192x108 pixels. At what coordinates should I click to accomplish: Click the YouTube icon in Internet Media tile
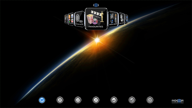pos(72,21)
